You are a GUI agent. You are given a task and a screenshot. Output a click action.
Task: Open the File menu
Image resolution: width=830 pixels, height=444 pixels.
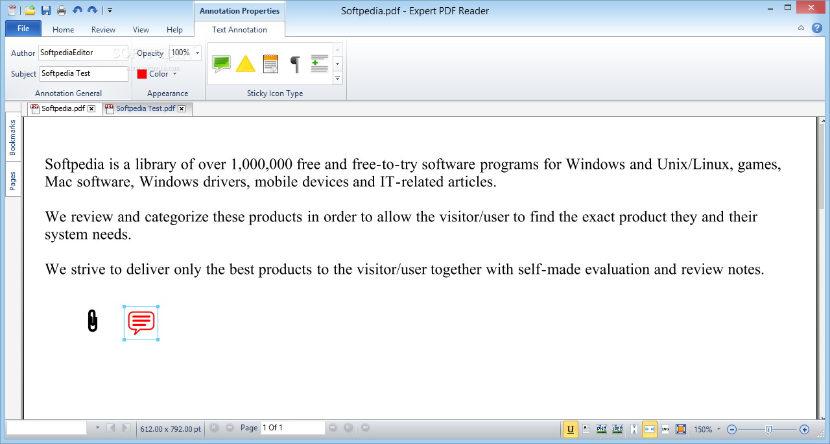(x=23, y=29)
